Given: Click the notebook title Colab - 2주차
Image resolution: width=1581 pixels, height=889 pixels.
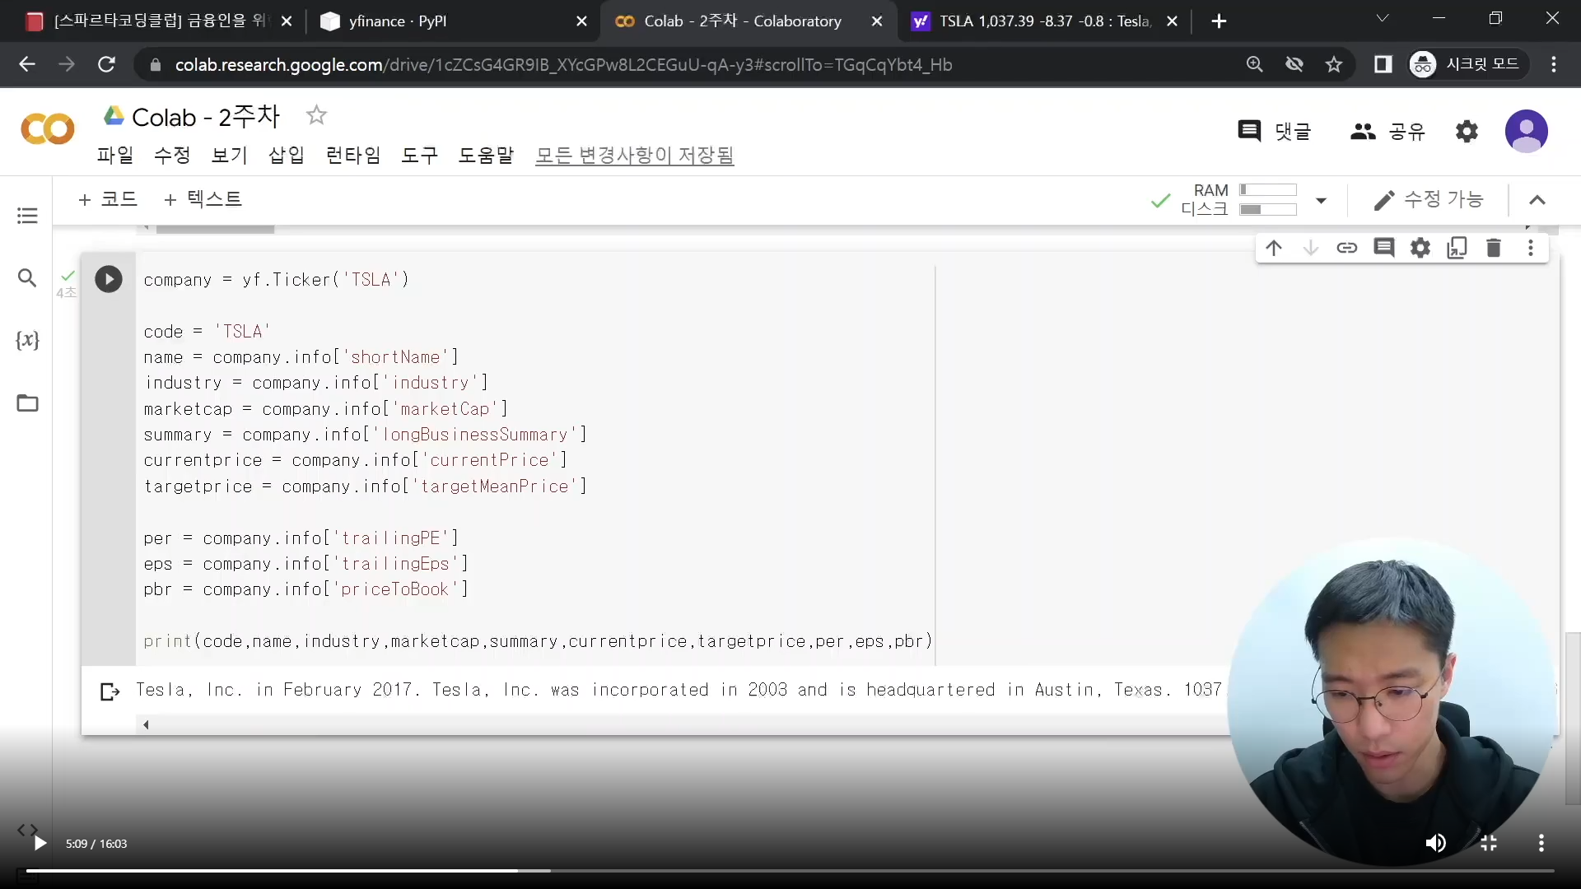Looking at the screenshot, I should click(x=206, y=117).
